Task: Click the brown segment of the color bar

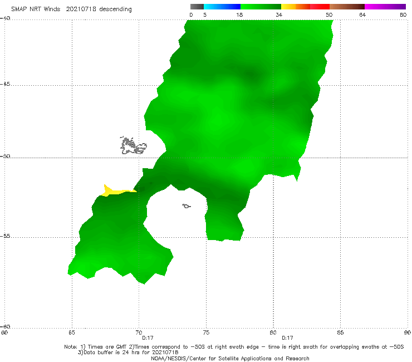Action: click(x=347, y=7)
